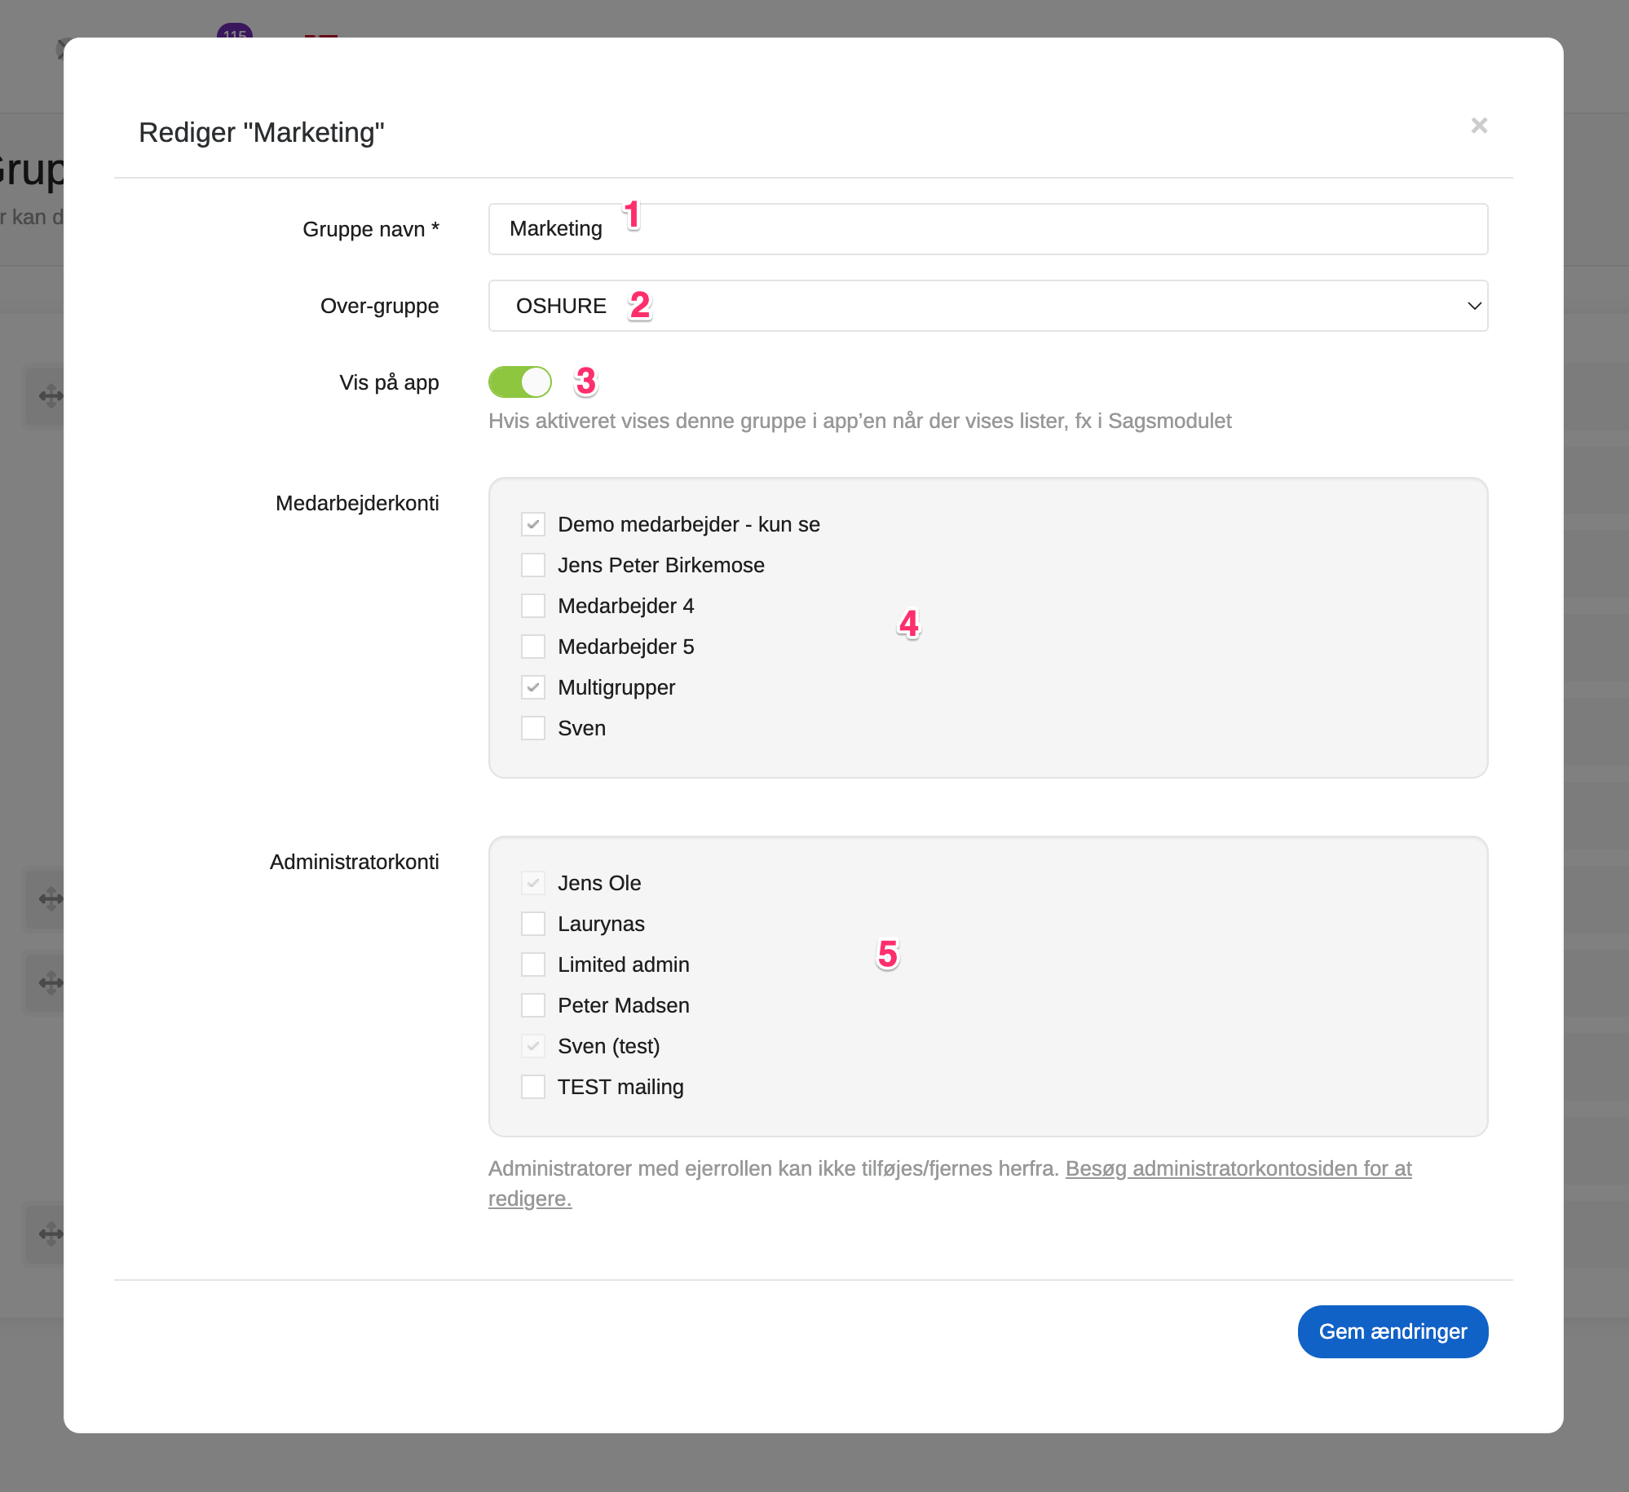The width and height of the screenshot is (1629, 1492).
Task: Check the Medarbejder 4 checkbox
Action: point(533,606)
